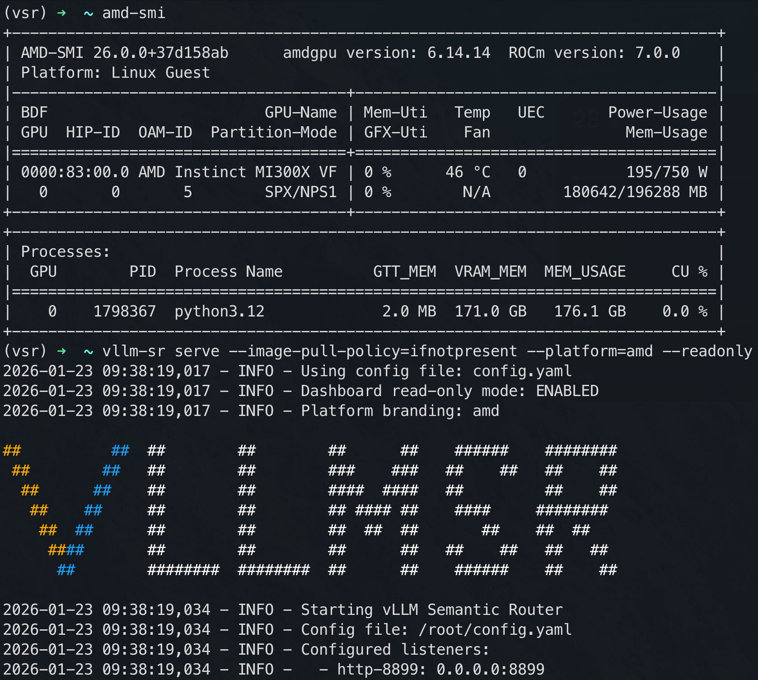This screenshot has height=680, width=758.
Task: Click the 171.0 GB VRAM_MEM value
Action: click(491, 312)
